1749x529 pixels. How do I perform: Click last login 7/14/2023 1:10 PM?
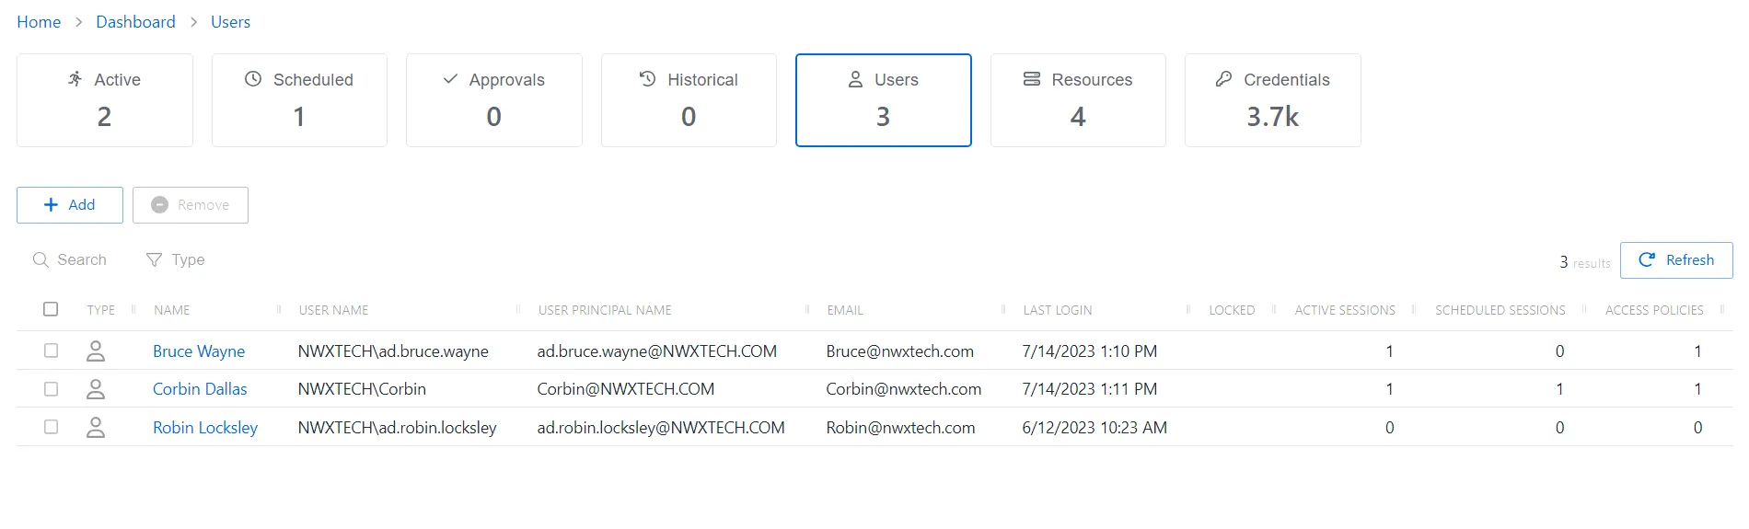(x=1090, y=351)
